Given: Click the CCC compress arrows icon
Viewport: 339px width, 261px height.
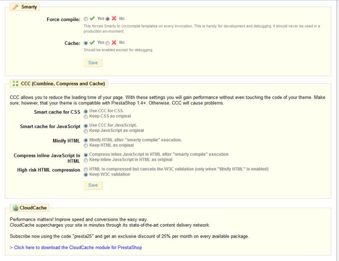Looking at the screenshot, I should pyautogui.click(x=15, y=84).
